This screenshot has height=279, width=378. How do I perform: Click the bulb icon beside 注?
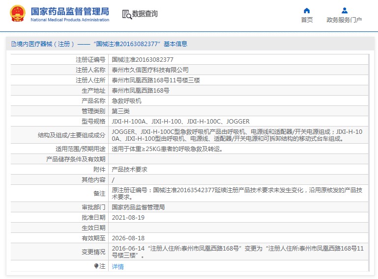point(96,266)
